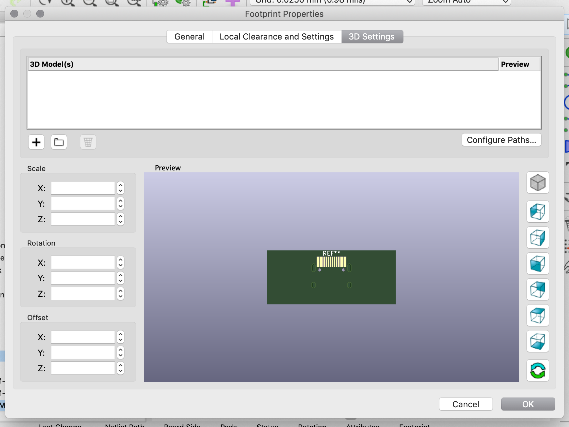This screenshot has width=569, height=427.
Task: Switch to the General tab
Action: [189, 37]
